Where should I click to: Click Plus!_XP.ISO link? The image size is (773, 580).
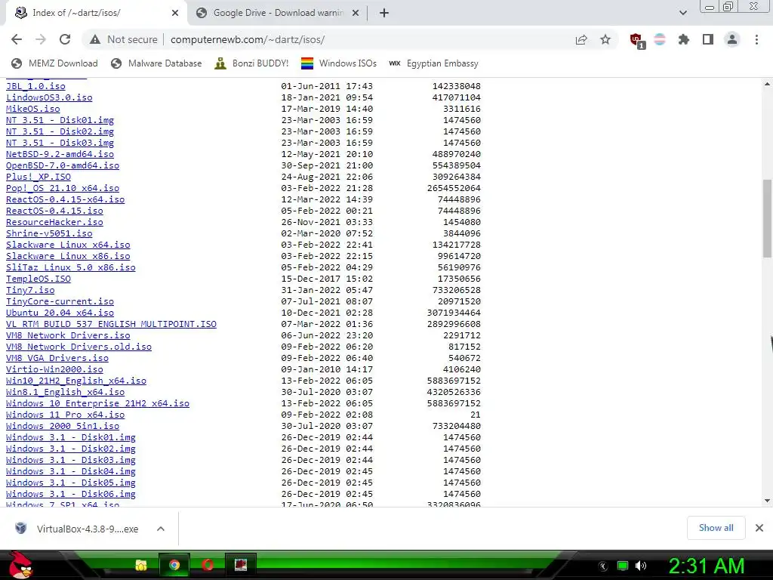[38, 177]
